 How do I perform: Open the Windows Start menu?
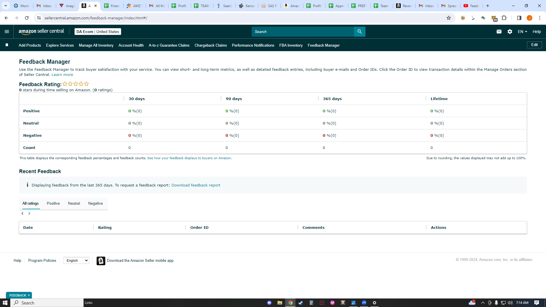[5, 303]
